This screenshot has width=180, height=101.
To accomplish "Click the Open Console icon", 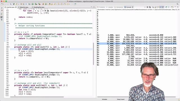I will click(x=172, y=7).
